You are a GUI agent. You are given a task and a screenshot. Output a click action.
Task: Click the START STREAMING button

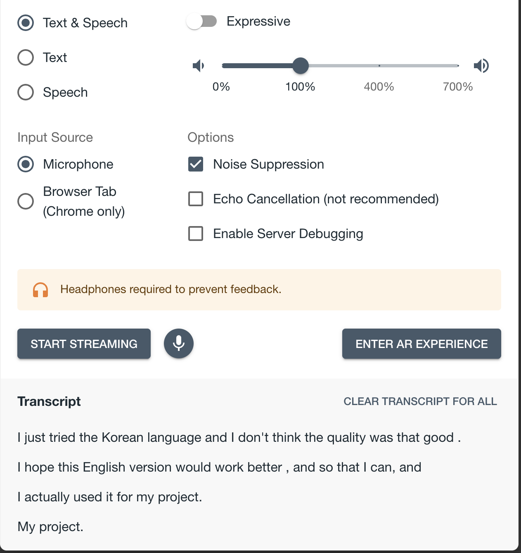point(84,343)
